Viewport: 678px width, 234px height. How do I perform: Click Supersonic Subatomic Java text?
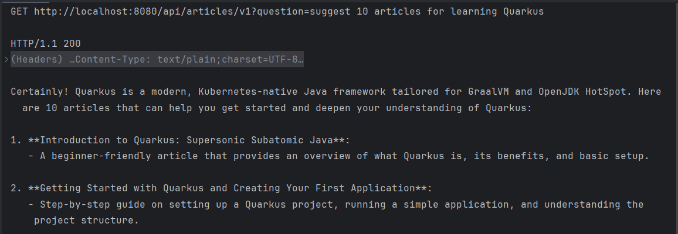point(260,140)
